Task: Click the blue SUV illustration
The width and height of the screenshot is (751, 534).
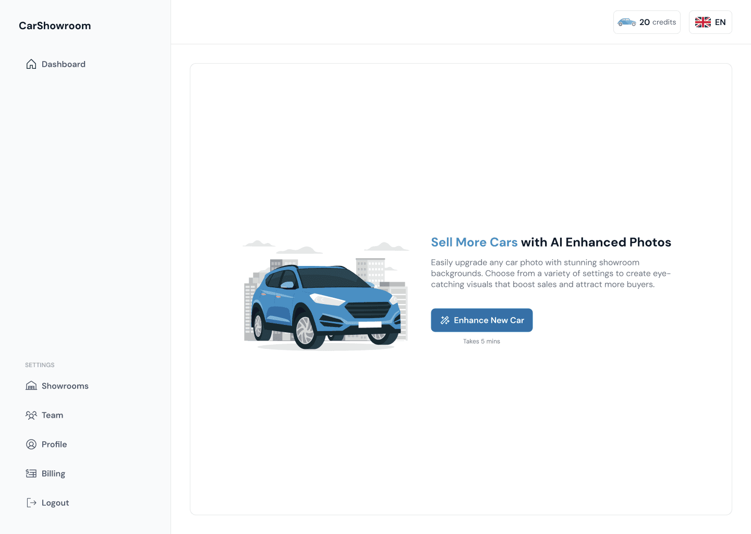Action: (x=326, y=307)
